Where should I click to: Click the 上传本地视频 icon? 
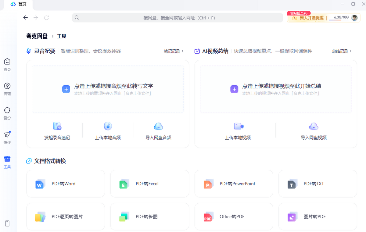(x=238, y=126)
